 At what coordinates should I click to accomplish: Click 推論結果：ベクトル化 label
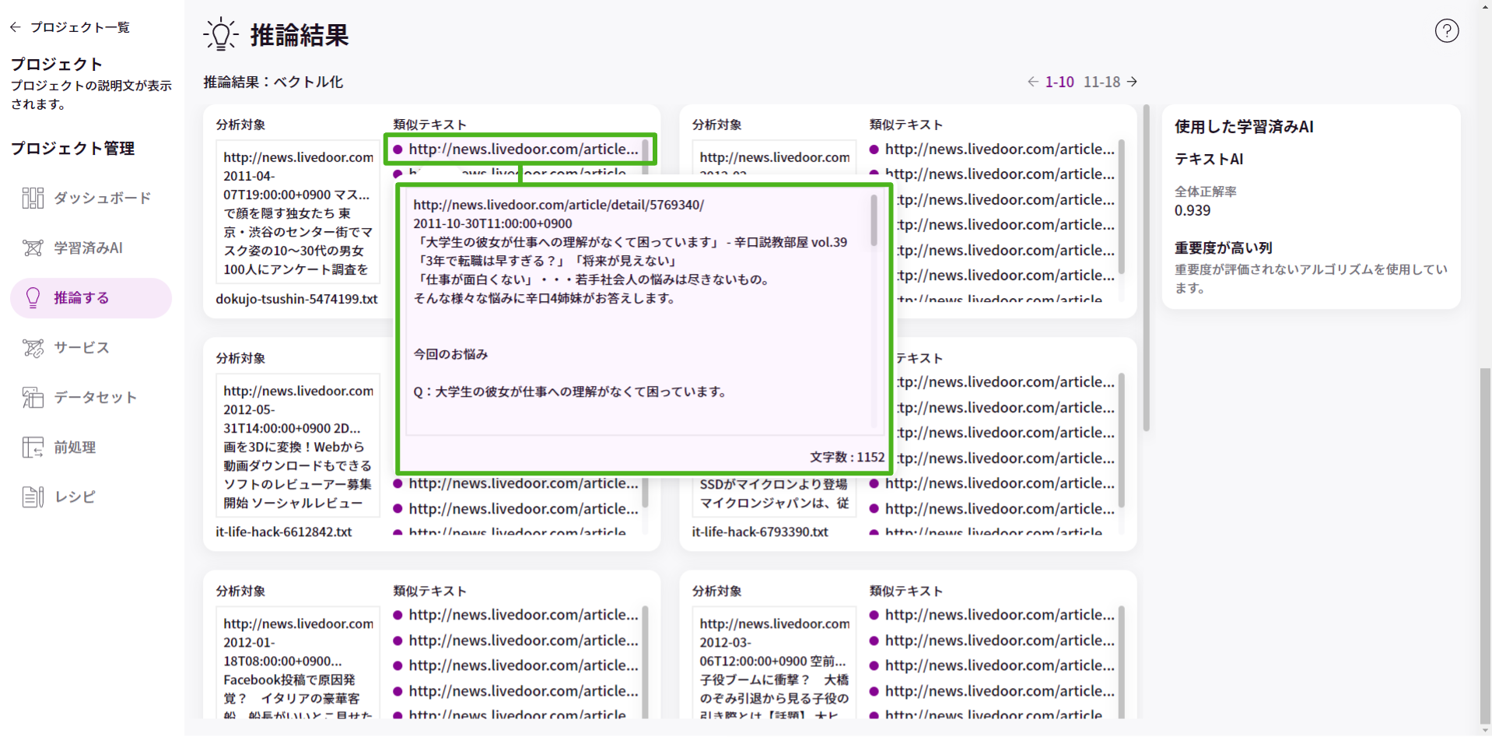(x=273, y=82)
